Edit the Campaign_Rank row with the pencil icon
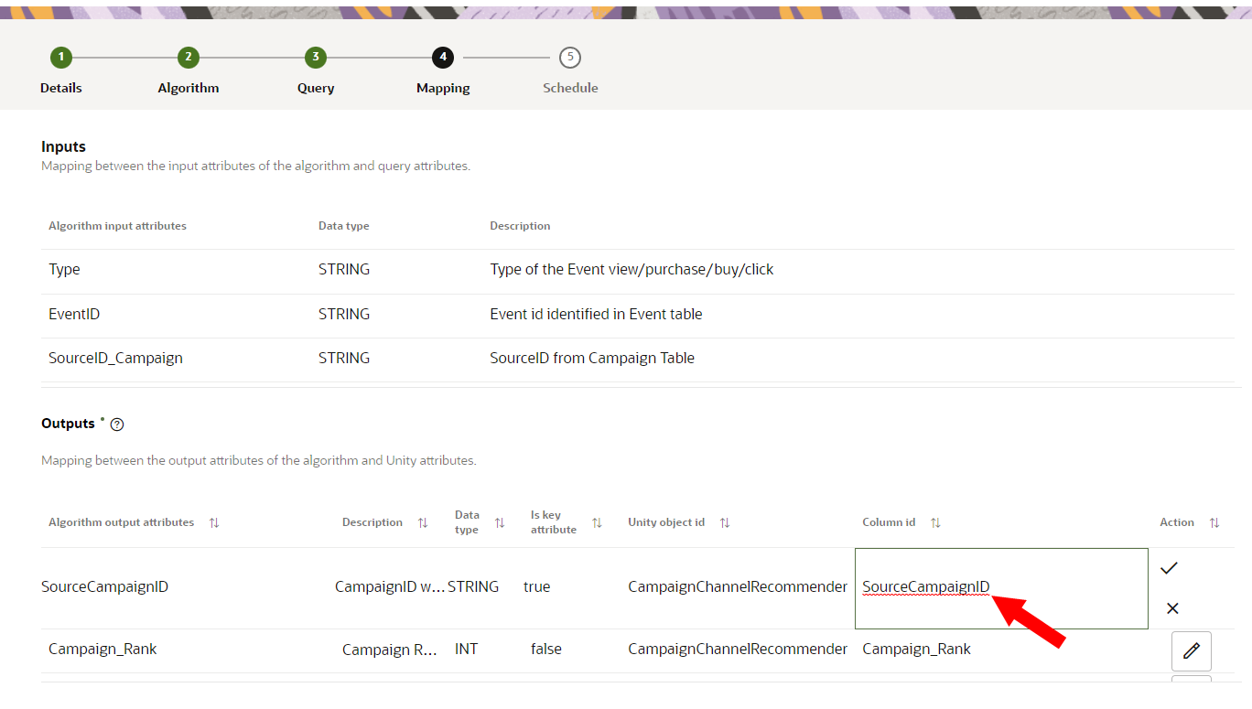Screen dimensions: 1252x709 coord(1192,650)
